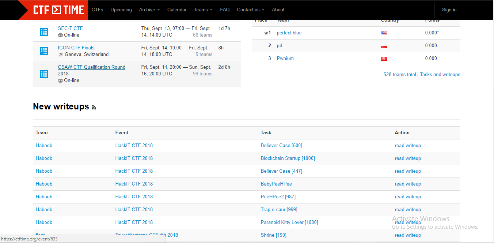The height and width of the screenshot is (243, 494).
Task: Expand the Archive dropdown menu
Action: click(x=149, y=10)
